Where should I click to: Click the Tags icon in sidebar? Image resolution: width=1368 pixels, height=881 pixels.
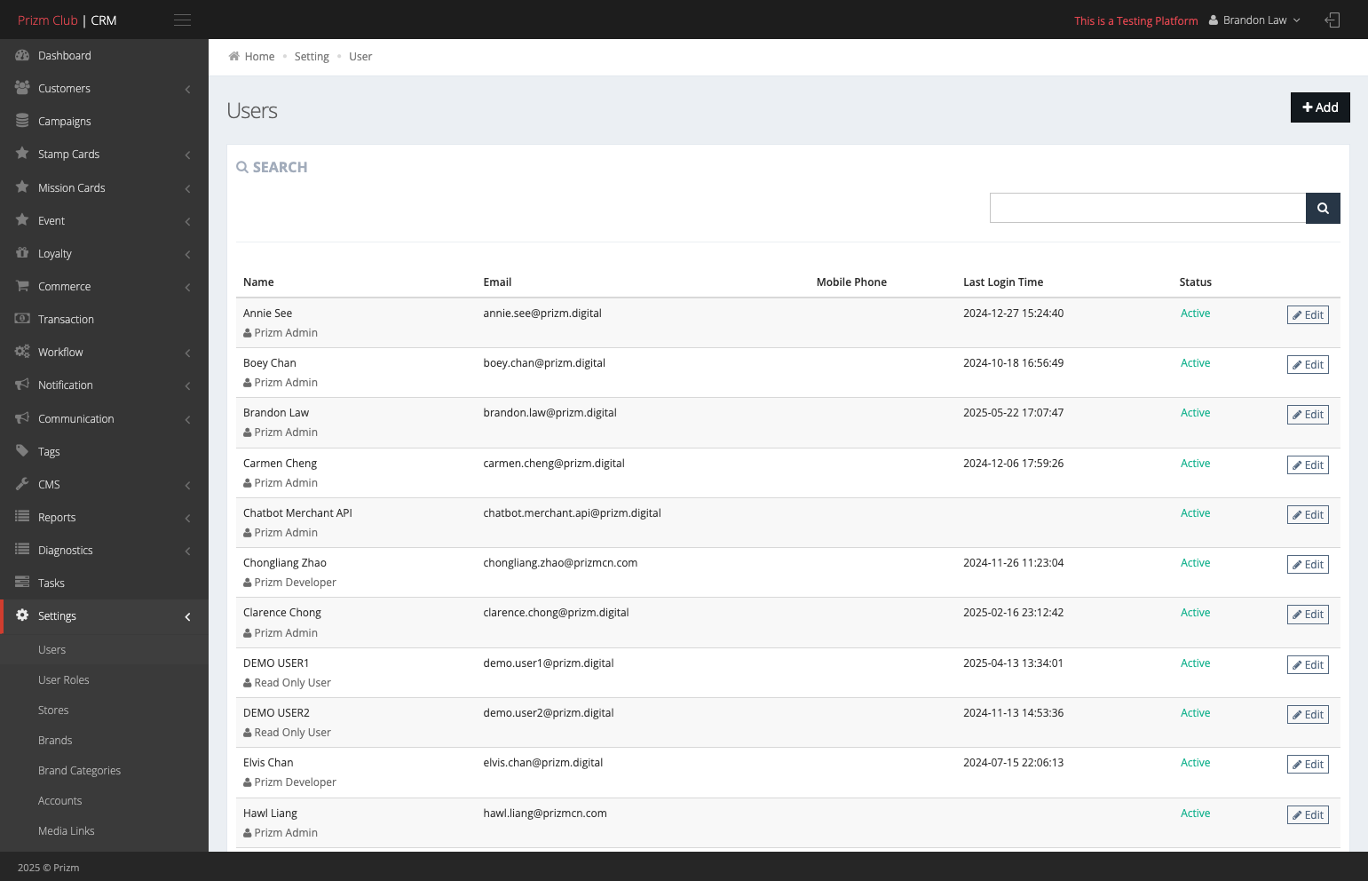22,451
